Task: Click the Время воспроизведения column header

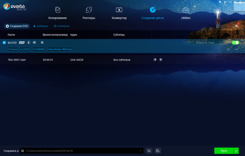Action: point(55,35)
